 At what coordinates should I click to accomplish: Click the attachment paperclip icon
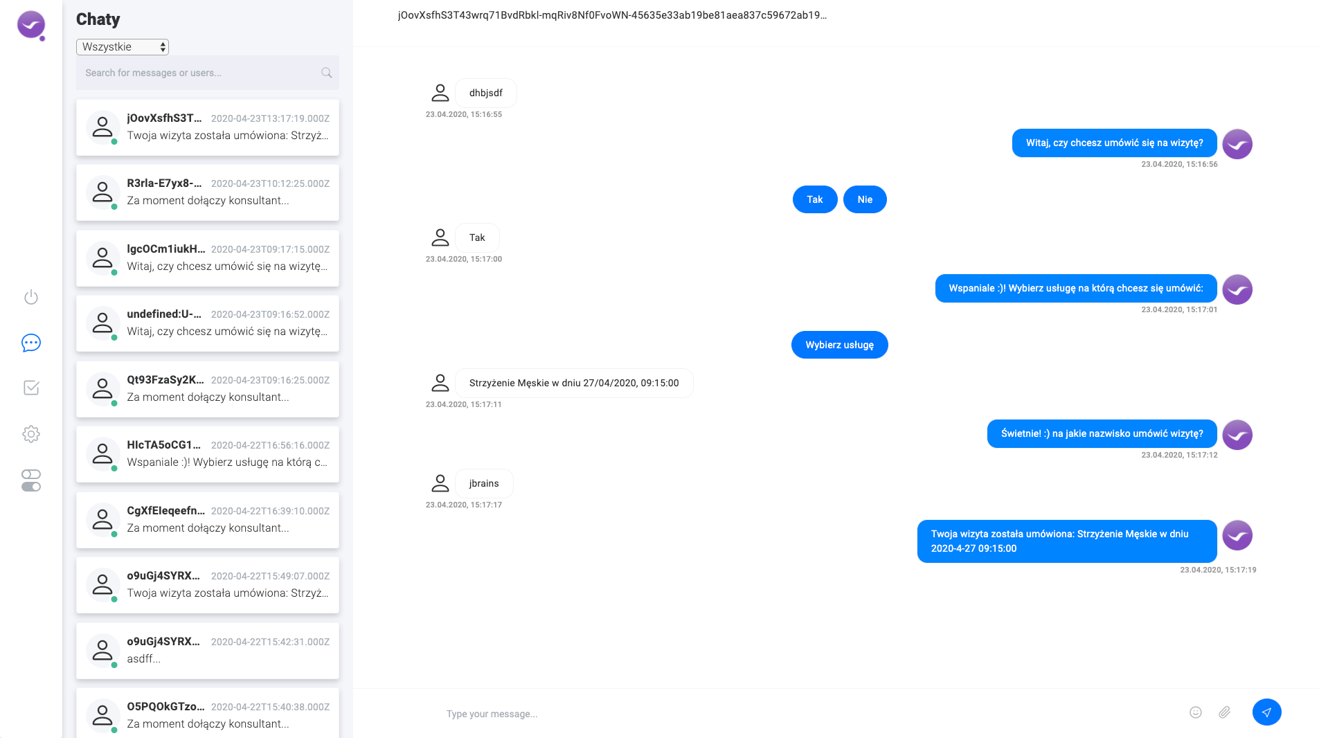point(1225,712)
